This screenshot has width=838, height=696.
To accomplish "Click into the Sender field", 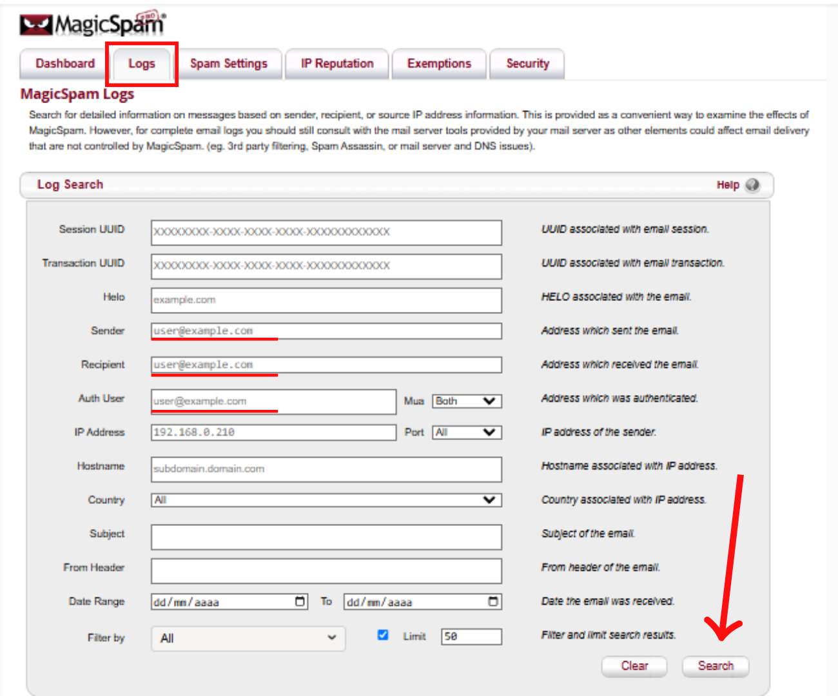I will pyautogui.click(x=326, y=331).
